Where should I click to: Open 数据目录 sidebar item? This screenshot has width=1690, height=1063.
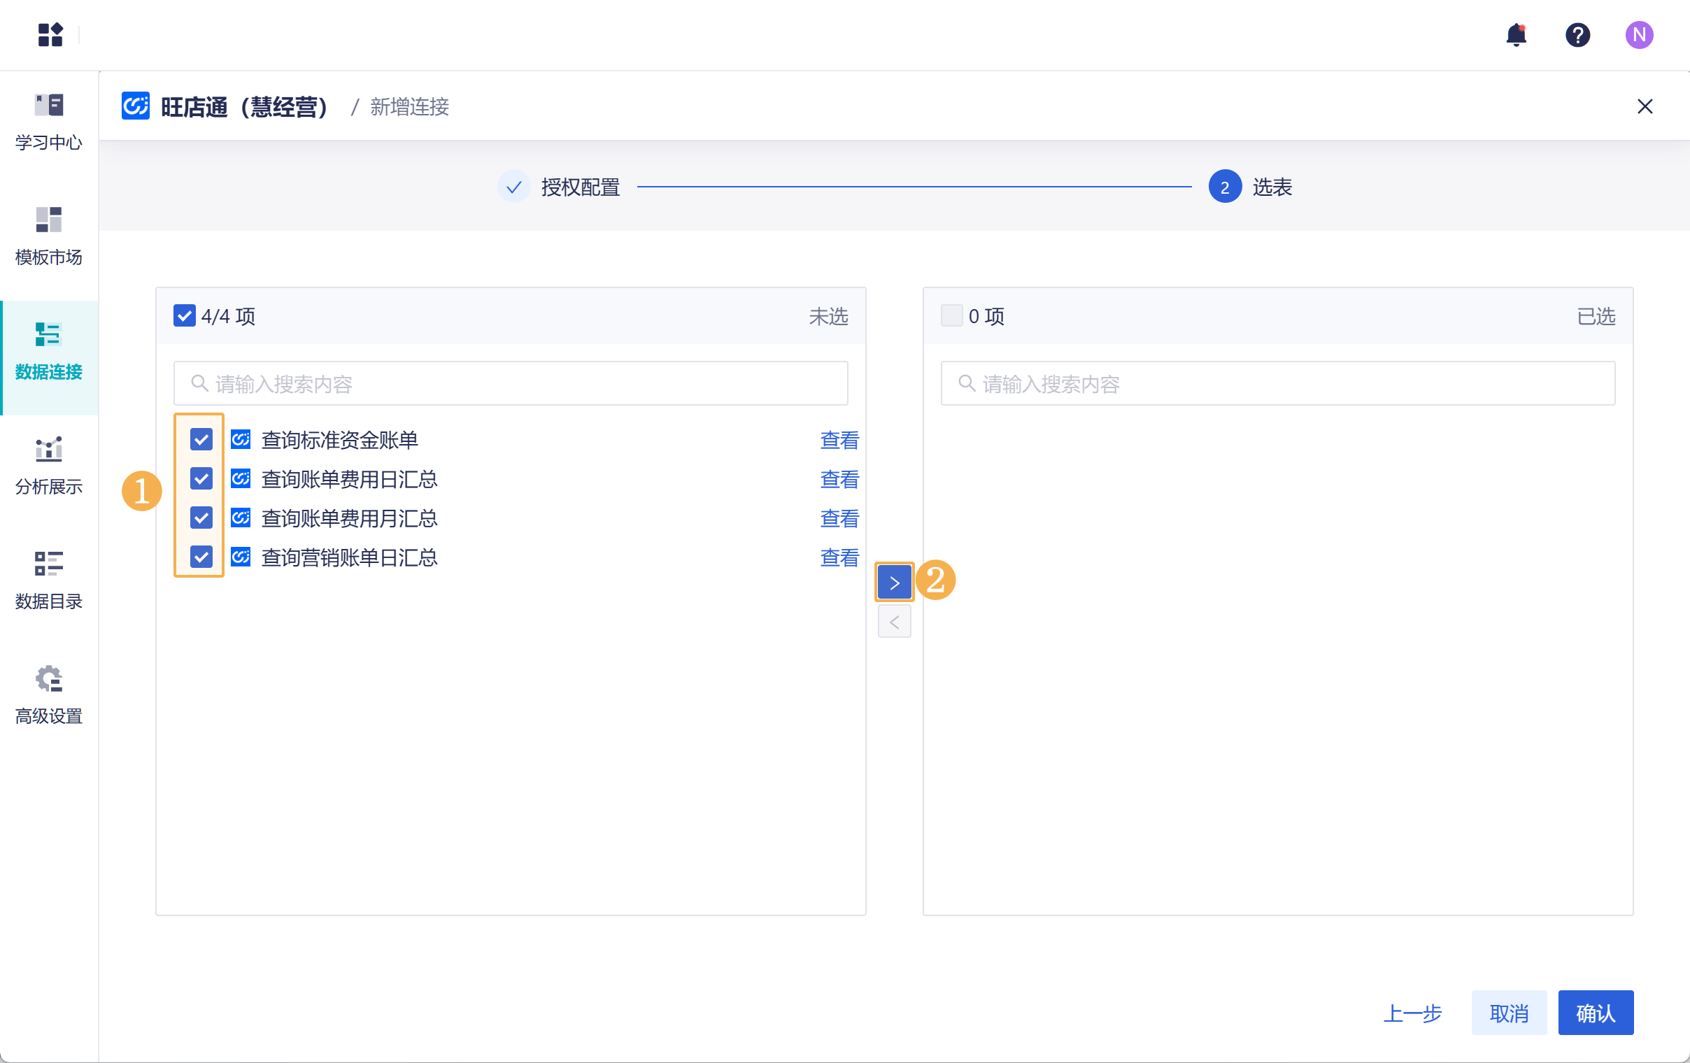click(48, 580)
